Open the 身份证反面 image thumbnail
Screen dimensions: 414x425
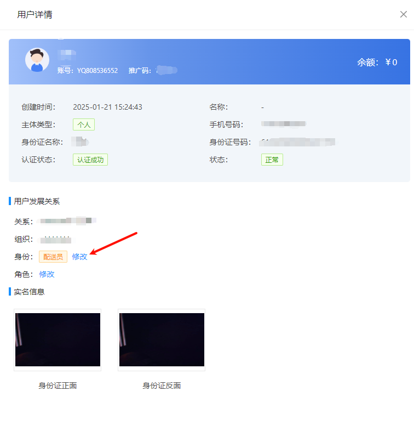162,339
